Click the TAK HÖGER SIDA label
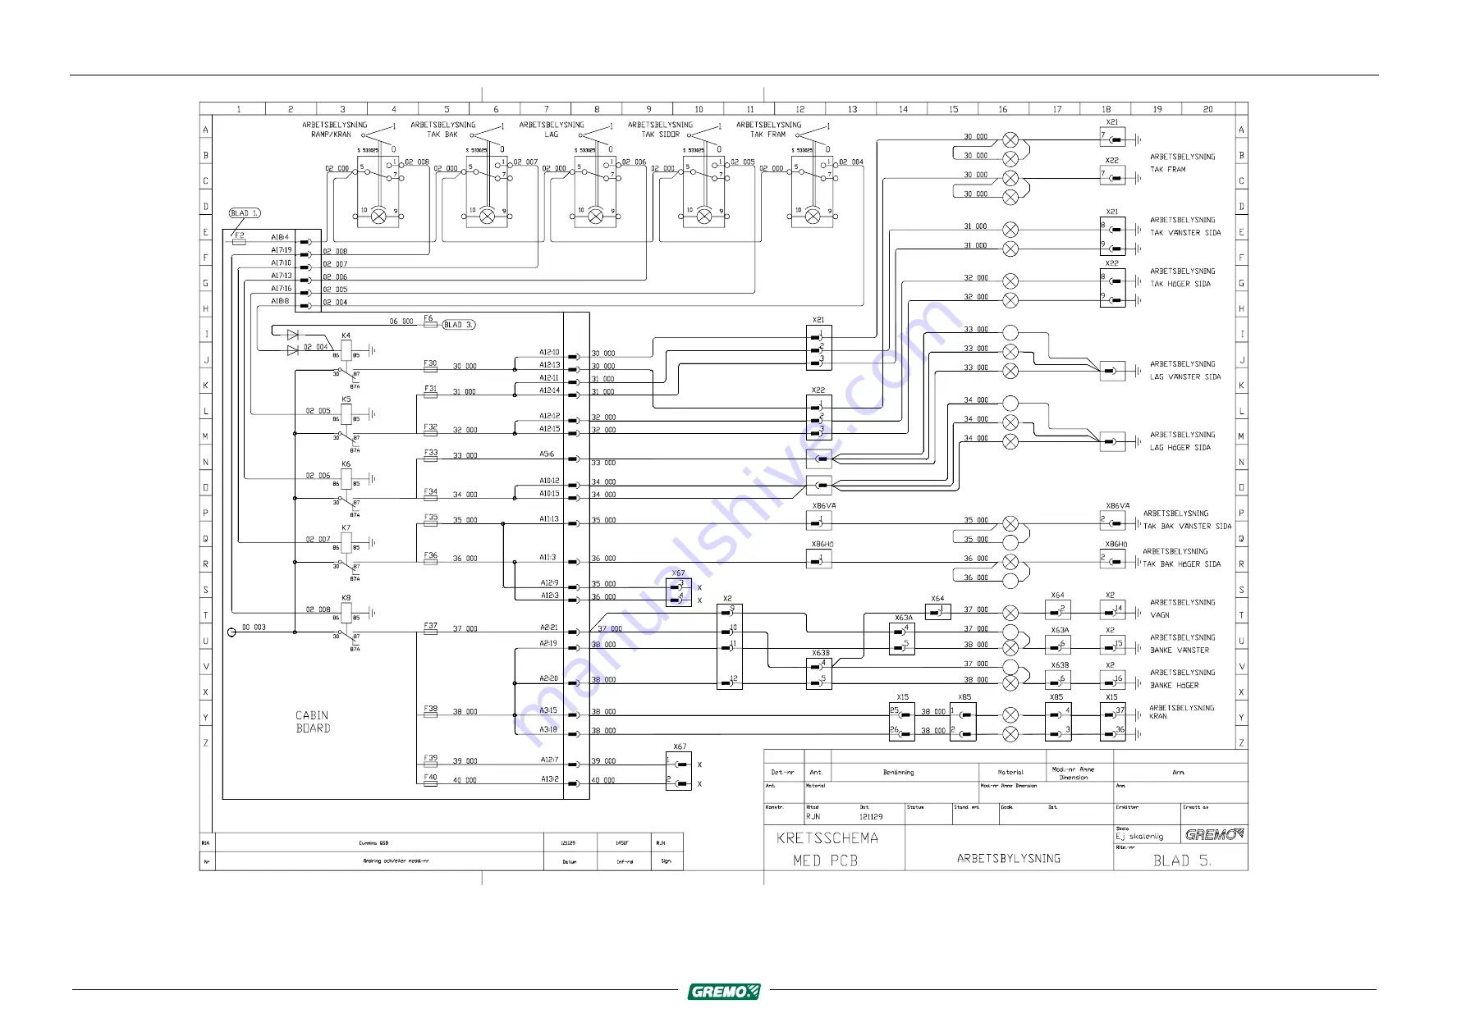This screenshot has height=1036, width=1466. click(x=1180, y=284)
